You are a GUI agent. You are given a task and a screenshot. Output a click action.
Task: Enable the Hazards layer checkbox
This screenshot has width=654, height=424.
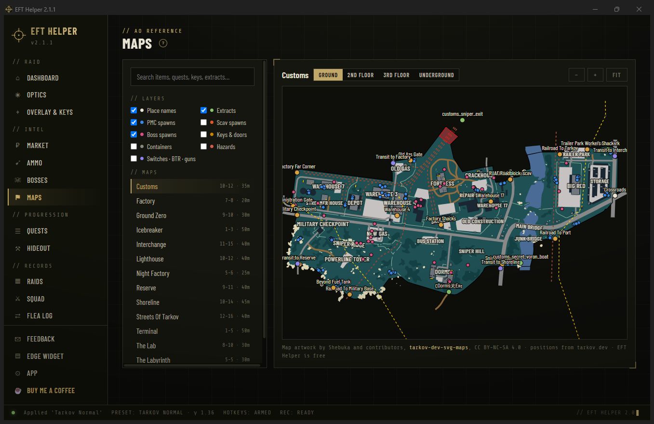[x=204, y=147]
